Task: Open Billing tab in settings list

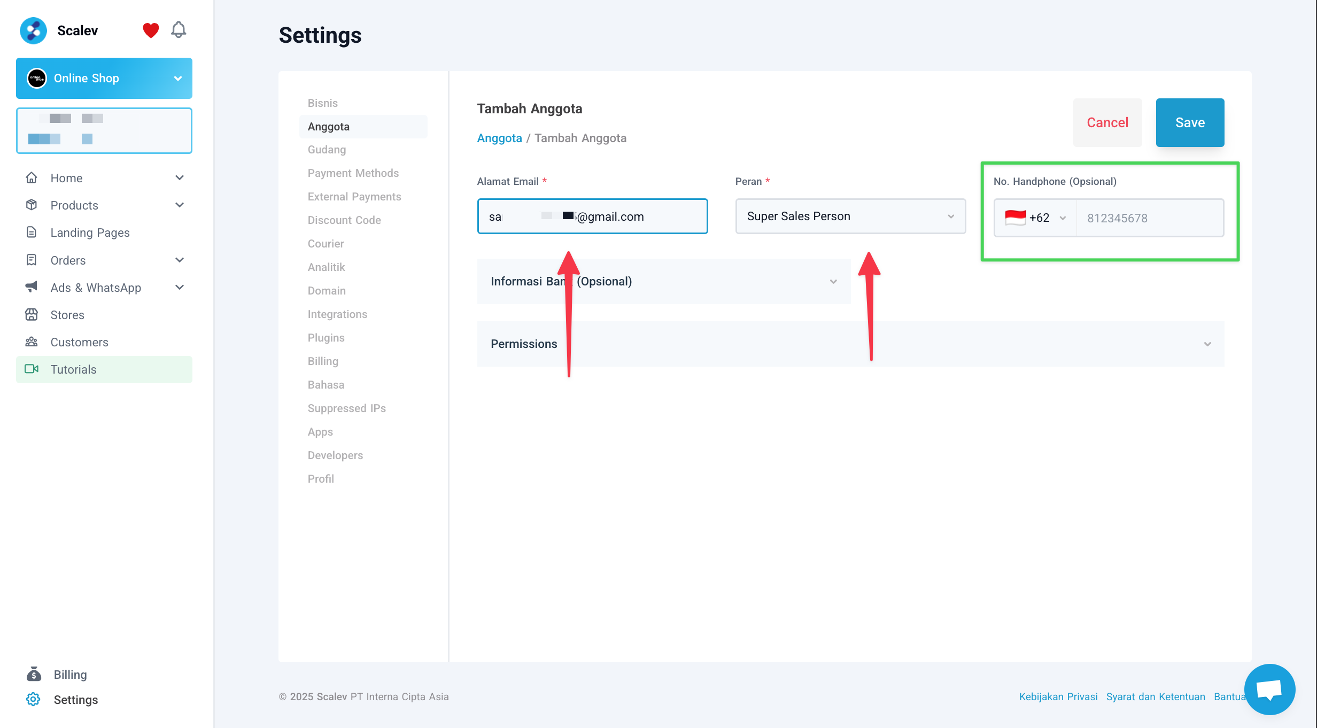Action: click(x=323, y=361)
